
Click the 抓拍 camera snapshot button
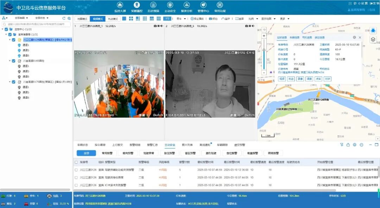click(x=213, y=19)
